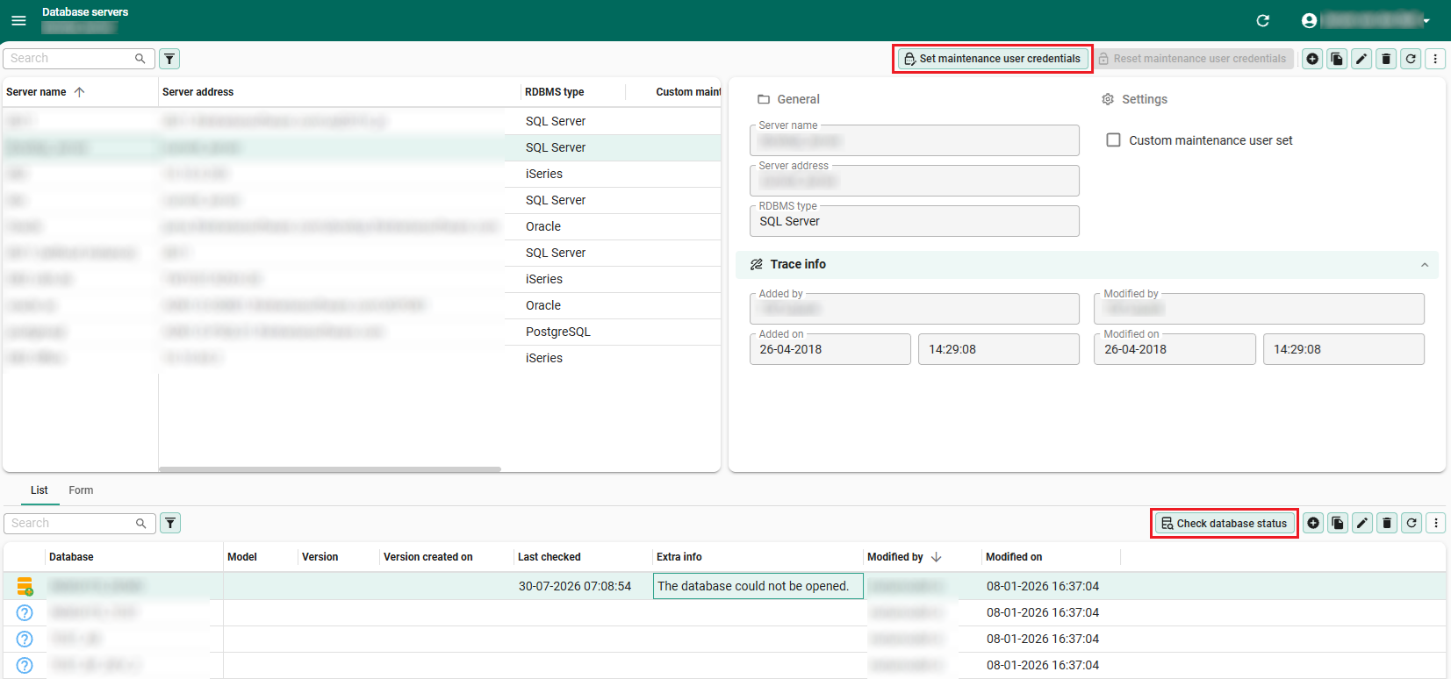Viewport: 1451px width, 679px height.
Task: Copy the selected database server
Action: point(1337,59)
